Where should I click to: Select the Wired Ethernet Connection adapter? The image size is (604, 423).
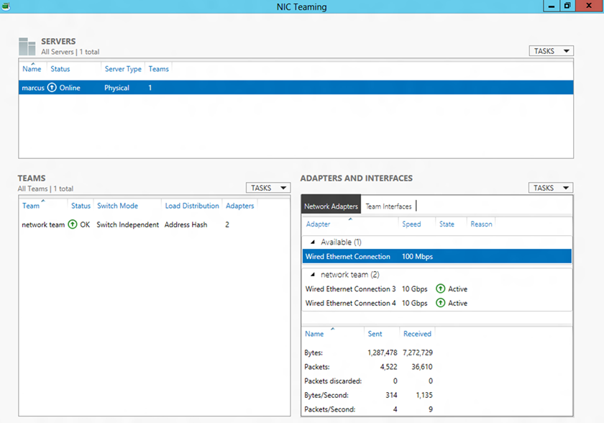tap(348, 257)
